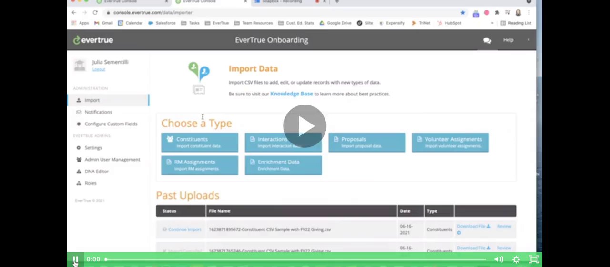This screenshot has width=610, height=267.
Task: Download File for first Constituent CSV upload
Action: (x=473, y=226)
